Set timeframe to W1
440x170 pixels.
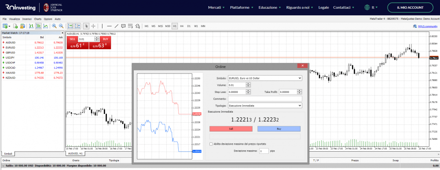pos(196,26)
